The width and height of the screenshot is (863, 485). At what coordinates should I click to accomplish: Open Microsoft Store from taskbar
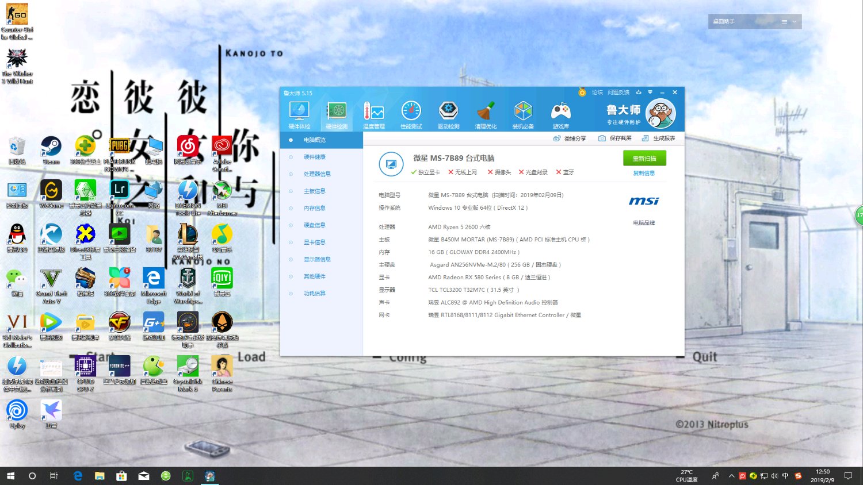tap(121, 476)
